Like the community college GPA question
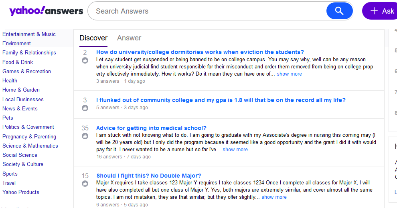This screenshot has height=208, width=397. point(85,108)
